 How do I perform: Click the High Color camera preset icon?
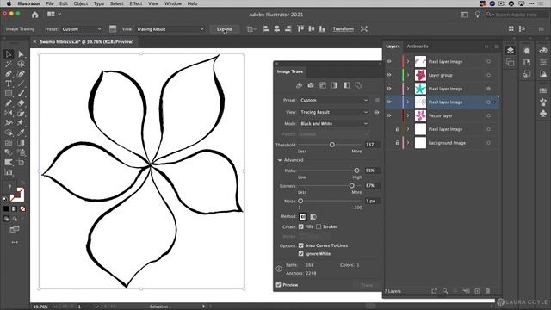pyautogui.click(x=311, y=85)
